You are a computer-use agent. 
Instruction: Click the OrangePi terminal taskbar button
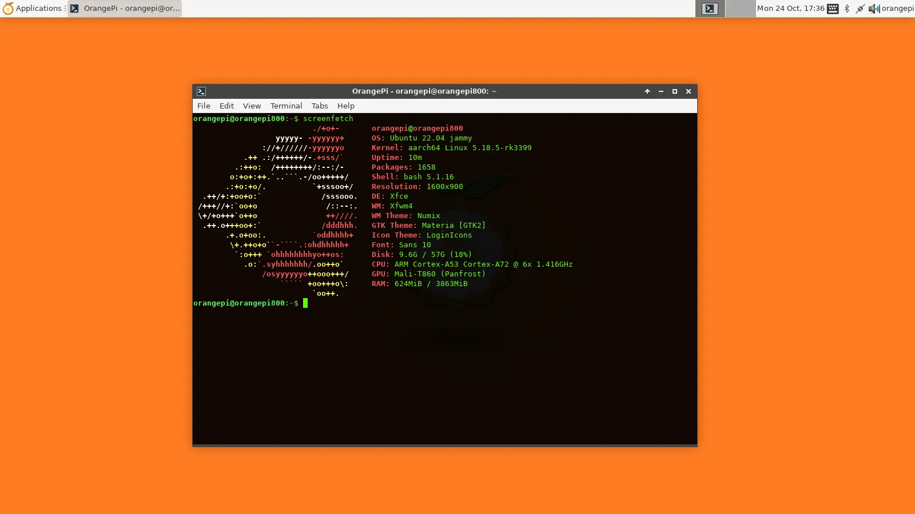click(125, 9)
